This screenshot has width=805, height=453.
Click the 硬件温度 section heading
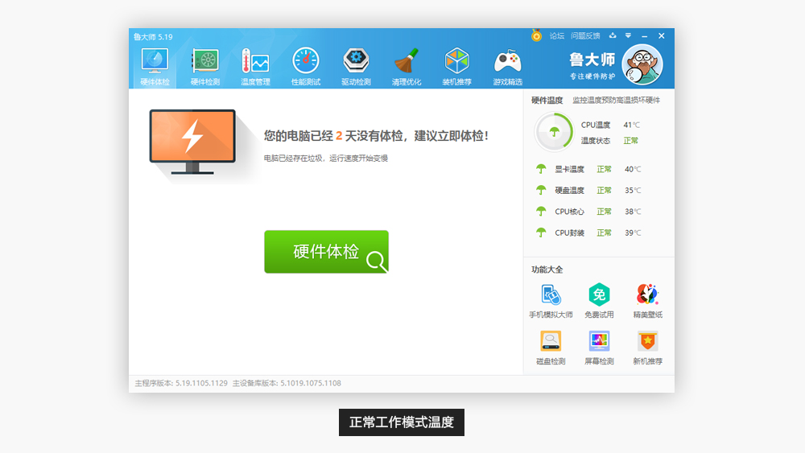click(x=547, y=100)
